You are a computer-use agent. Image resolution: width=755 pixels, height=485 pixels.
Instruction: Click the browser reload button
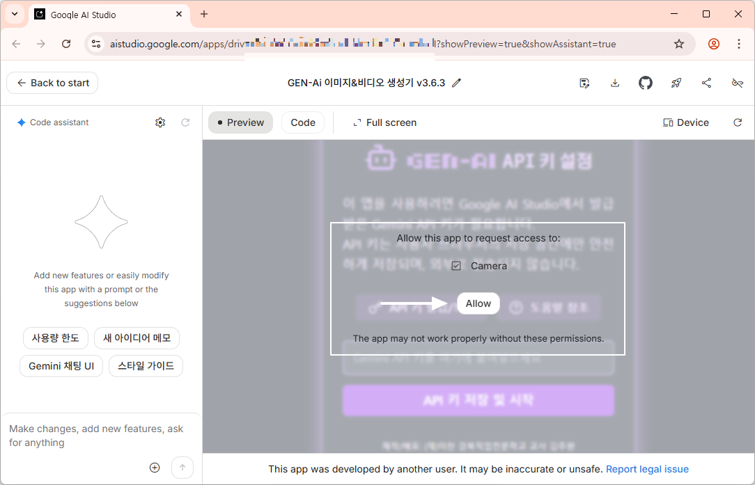point(66,44)
